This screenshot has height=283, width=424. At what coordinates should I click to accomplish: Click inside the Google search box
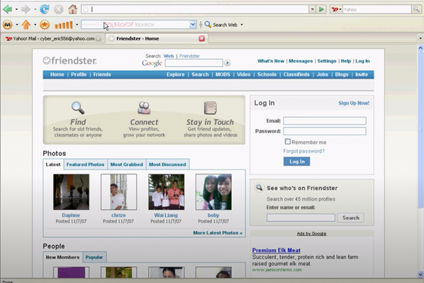coord(194,63)
